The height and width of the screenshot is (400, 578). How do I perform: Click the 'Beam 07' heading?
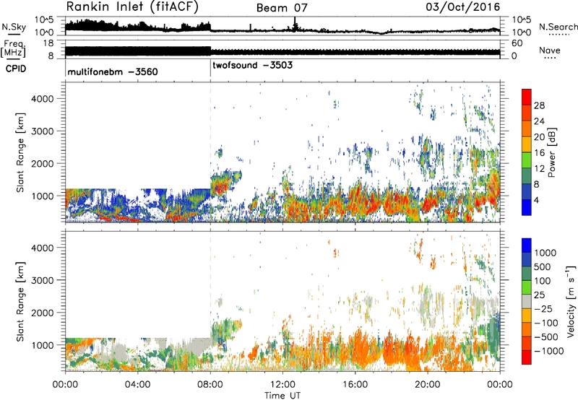(x=282, y=8)
